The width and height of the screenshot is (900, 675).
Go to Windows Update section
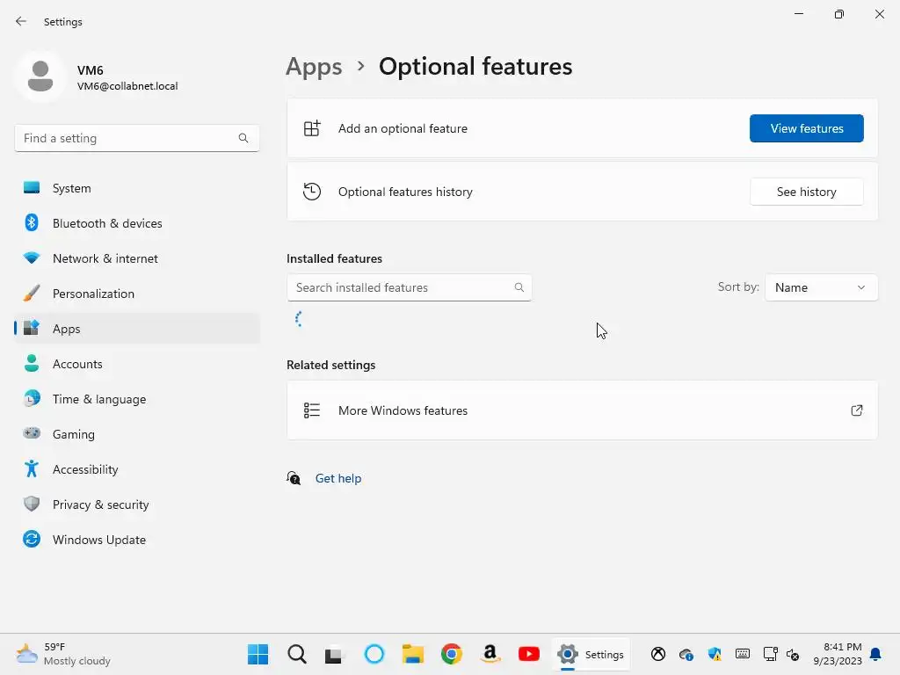coord(98,540)
